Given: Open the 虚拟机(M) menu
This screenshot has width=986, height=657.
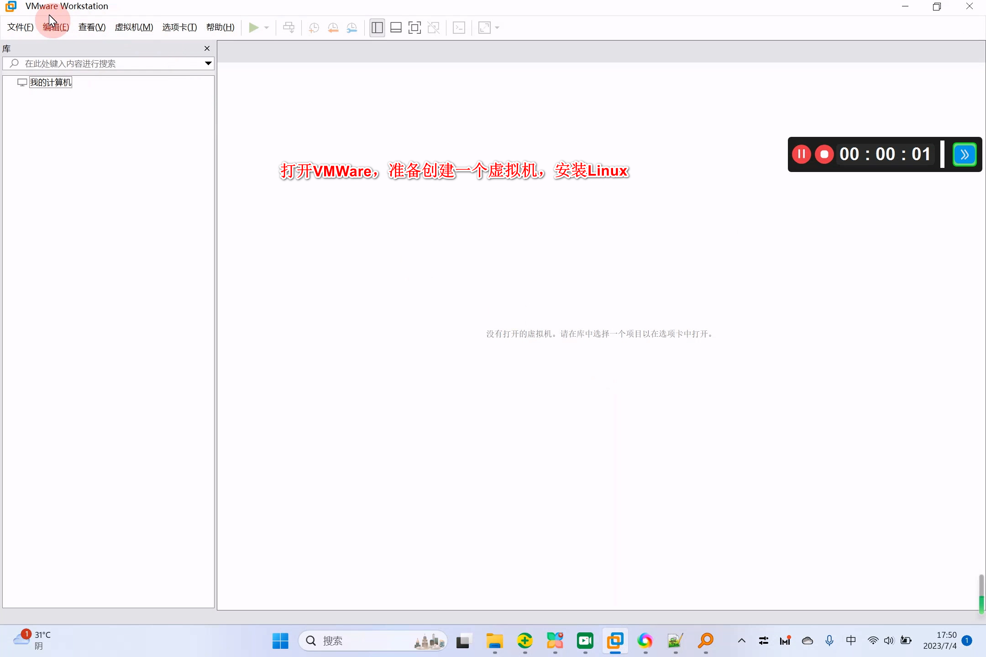Looking at the screenshot, I should pos(134,27).
